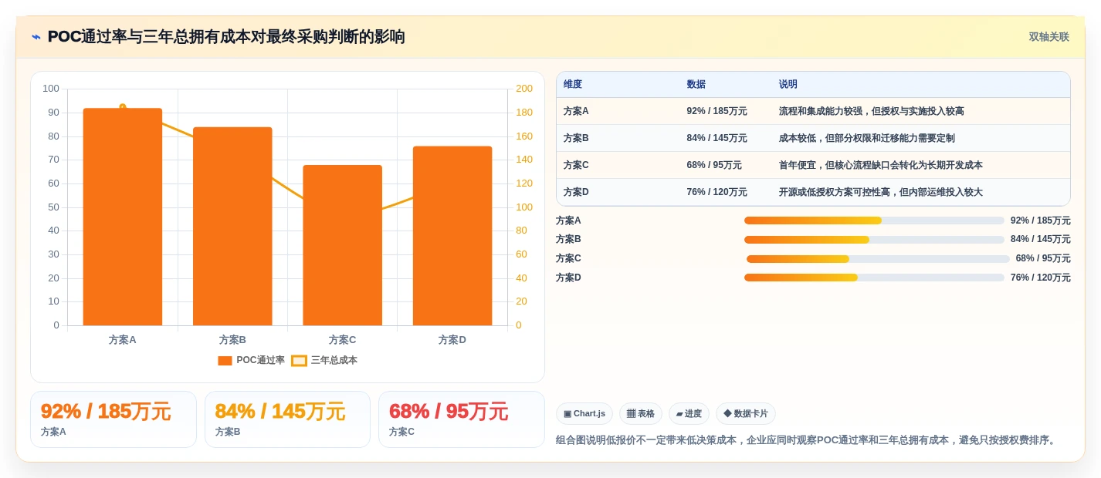This screenshot has height=478, width=1101.
Task: Click table cell 68% / 95万元
Action: 714,165
